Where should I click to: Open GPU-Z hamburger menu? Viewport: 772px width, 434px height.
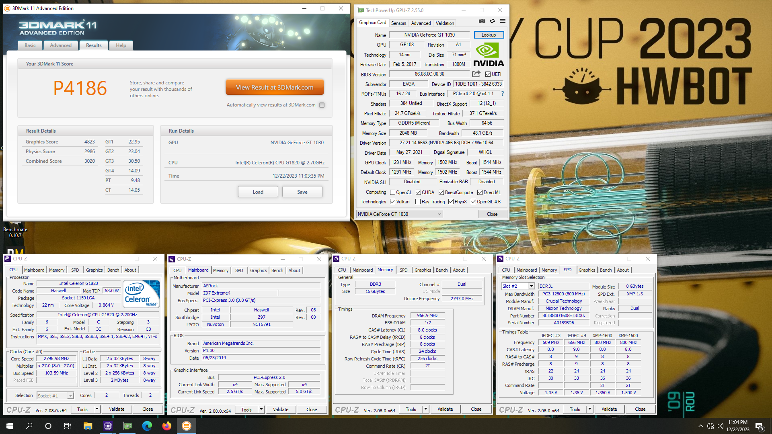(503, 21)
